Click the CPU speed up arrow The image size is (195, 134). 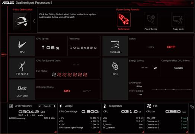43,48
